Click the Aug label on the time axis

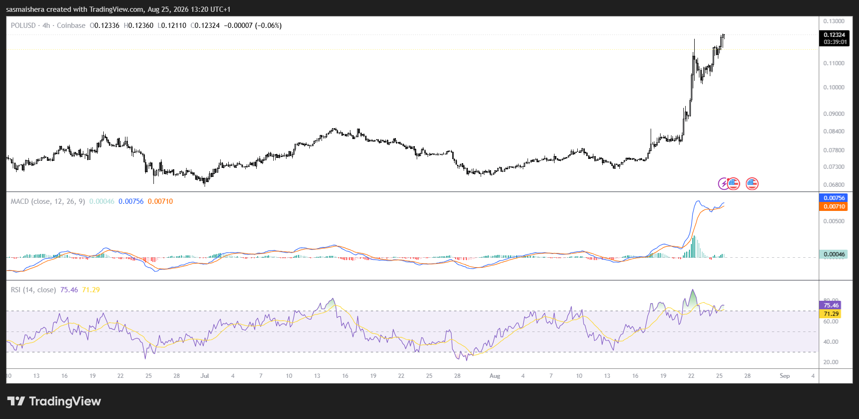(x=495, y=376)
